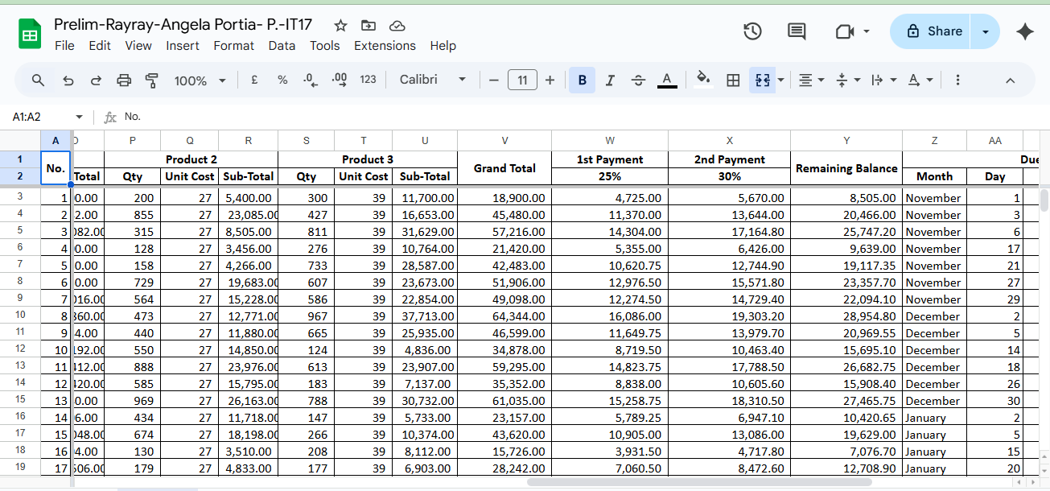Toggle italic formatting
The image size is (1050, 491).
click(610, 80)
